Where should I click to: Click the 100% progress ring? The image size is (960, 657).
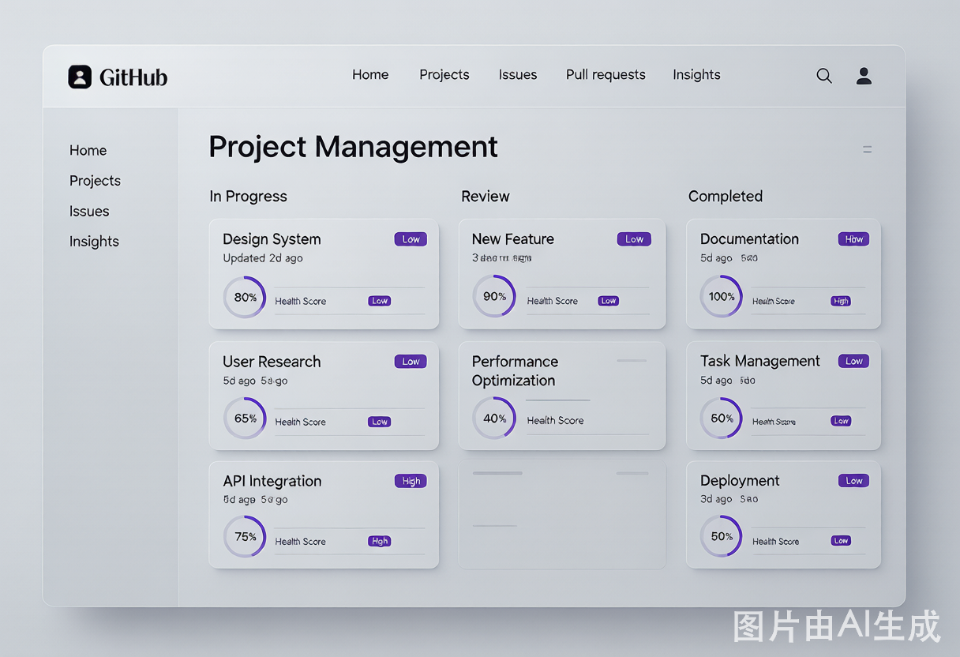click(x=722, y=297)
